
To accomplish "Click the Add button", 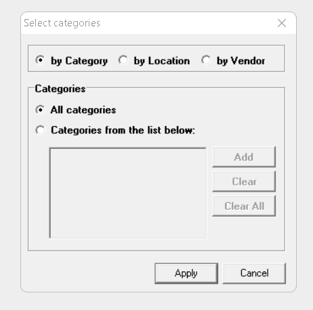I will (244, 157).
